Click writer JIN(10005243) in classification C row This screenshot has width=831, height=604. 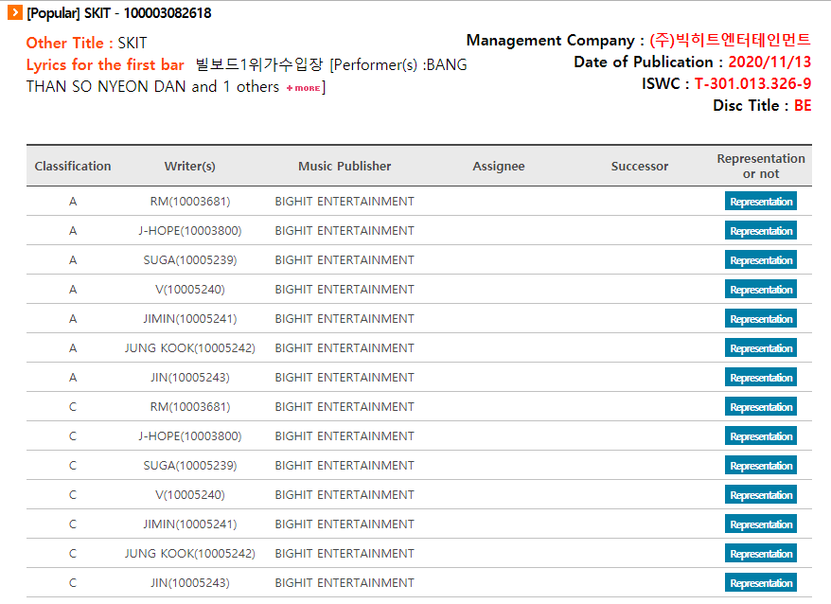pyautogui.click(x=189, y=583)
